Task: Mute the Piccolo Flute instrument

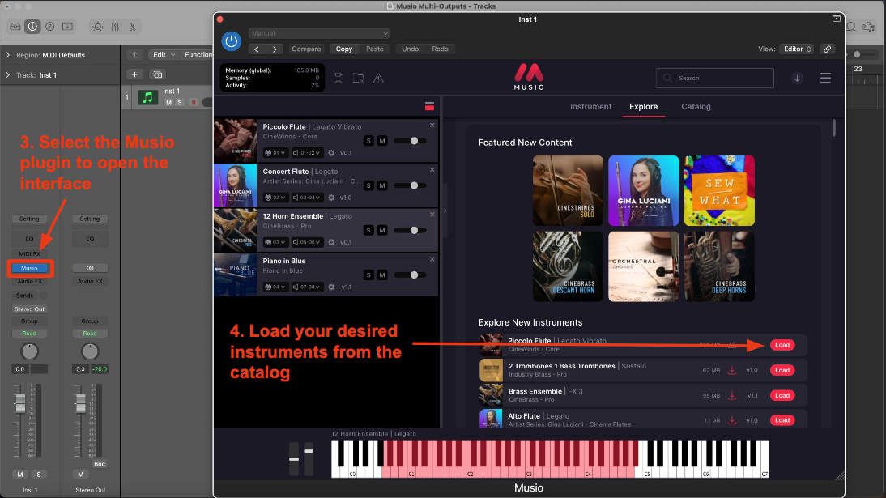Action: (x=382, y=141)
